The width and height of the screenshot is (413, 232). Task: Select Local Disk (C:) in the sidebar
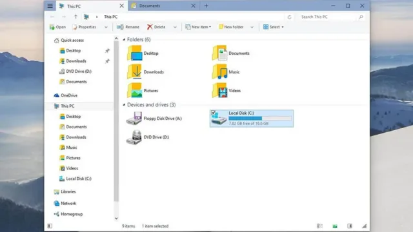pos(76,179)
